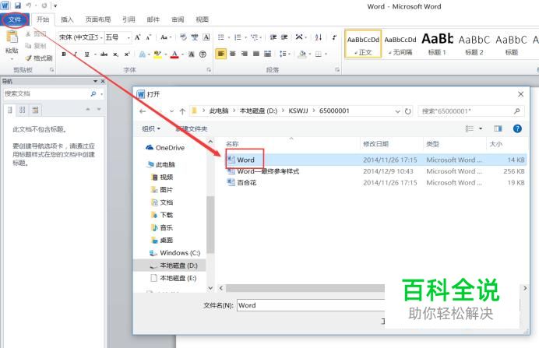Click the grow font icon
The width and height of the screenshot is (539, 348).
pyautogui.click(x=138, y=37)
